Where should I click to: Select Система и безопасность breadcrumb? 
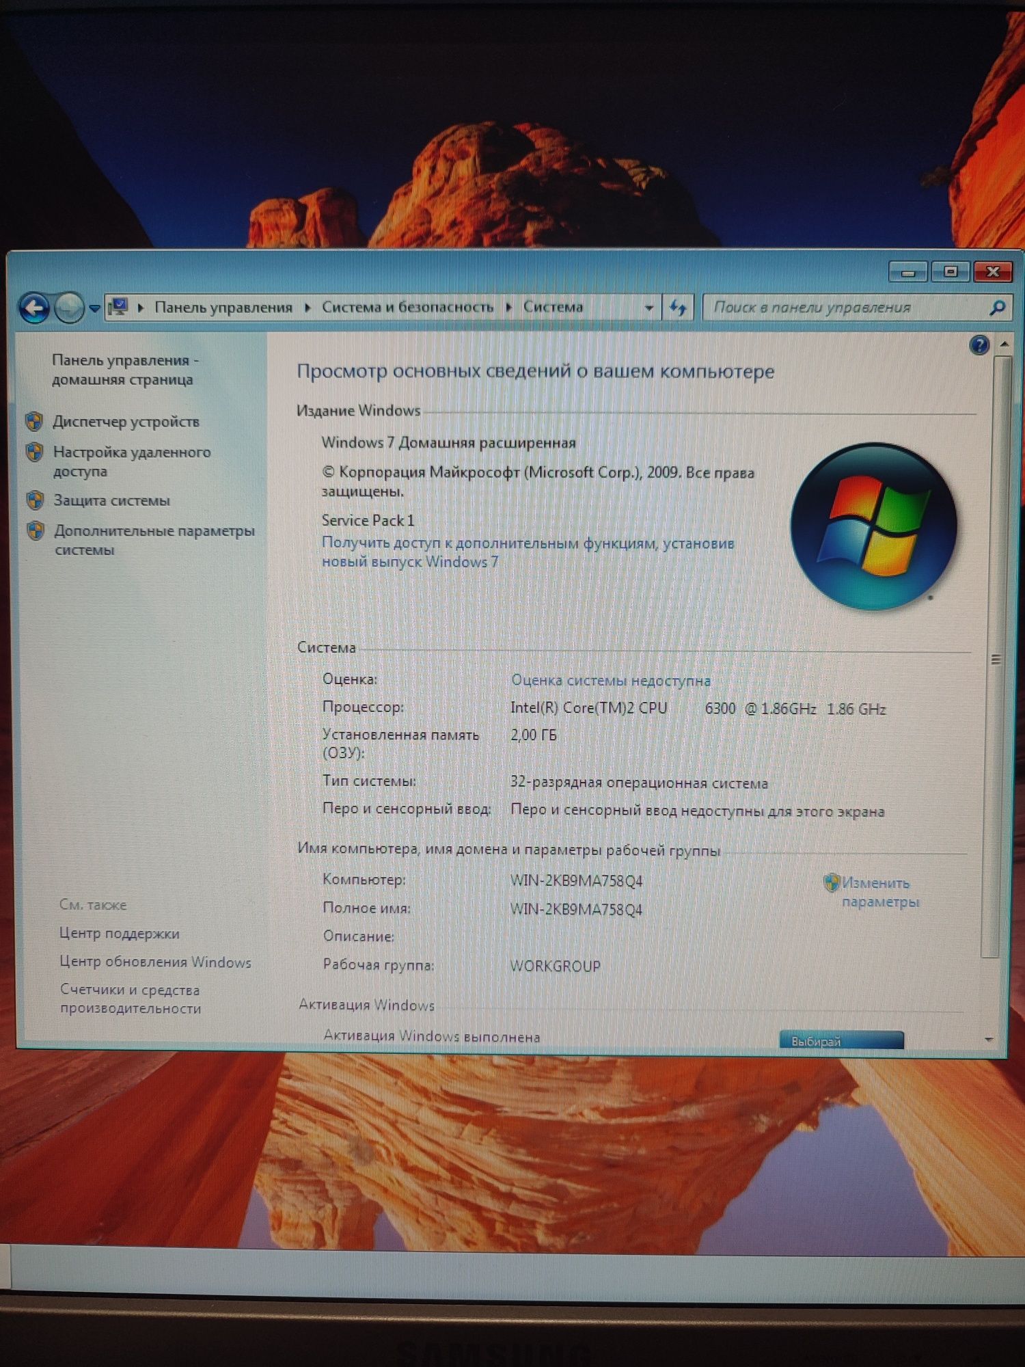[x=407, y=308]
